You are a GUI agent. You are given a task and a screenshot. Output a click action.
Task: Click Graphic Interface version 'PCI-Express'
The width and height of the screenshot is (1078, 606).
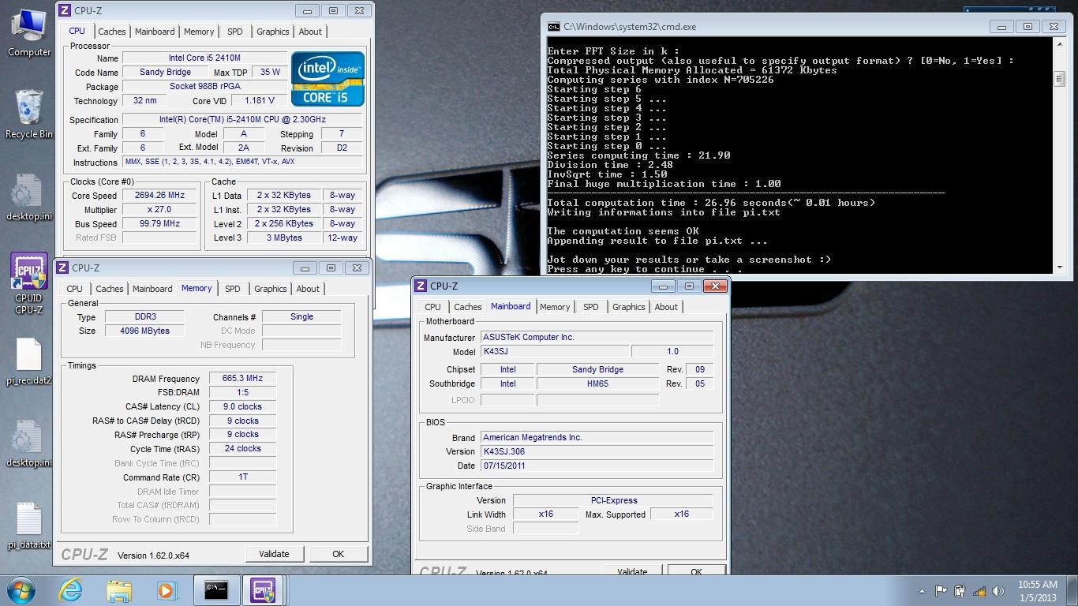click(613, 500)
